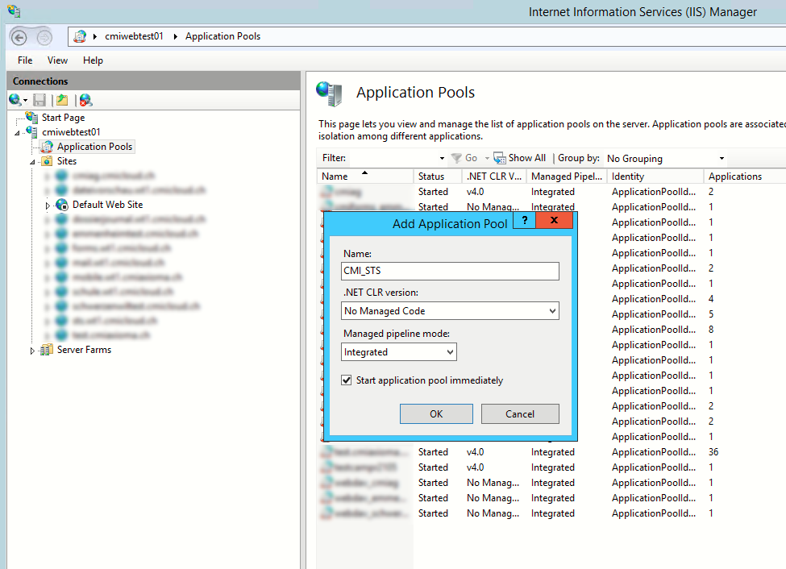Image resolution: width=786 pixels, height=569 pixels.
Task: Click inside the Name text field
Action: click(449, 271)
